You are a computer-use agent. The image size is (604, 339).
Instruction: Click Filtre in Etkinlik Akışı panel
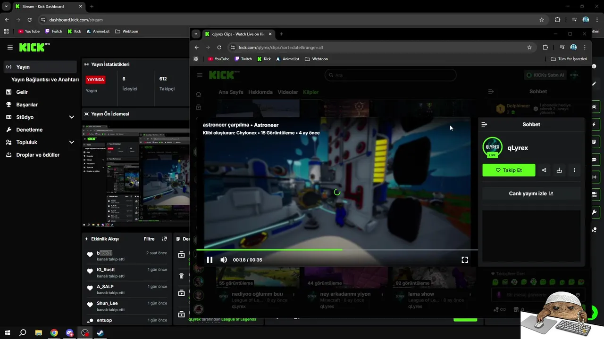pos(149,239)
